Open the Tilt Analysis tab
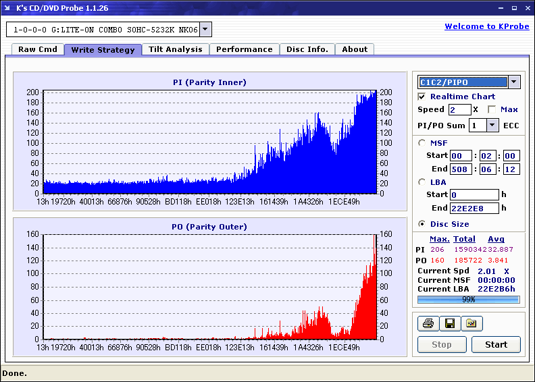Viewport: 535px width, 382px height. tap(176, 49)
